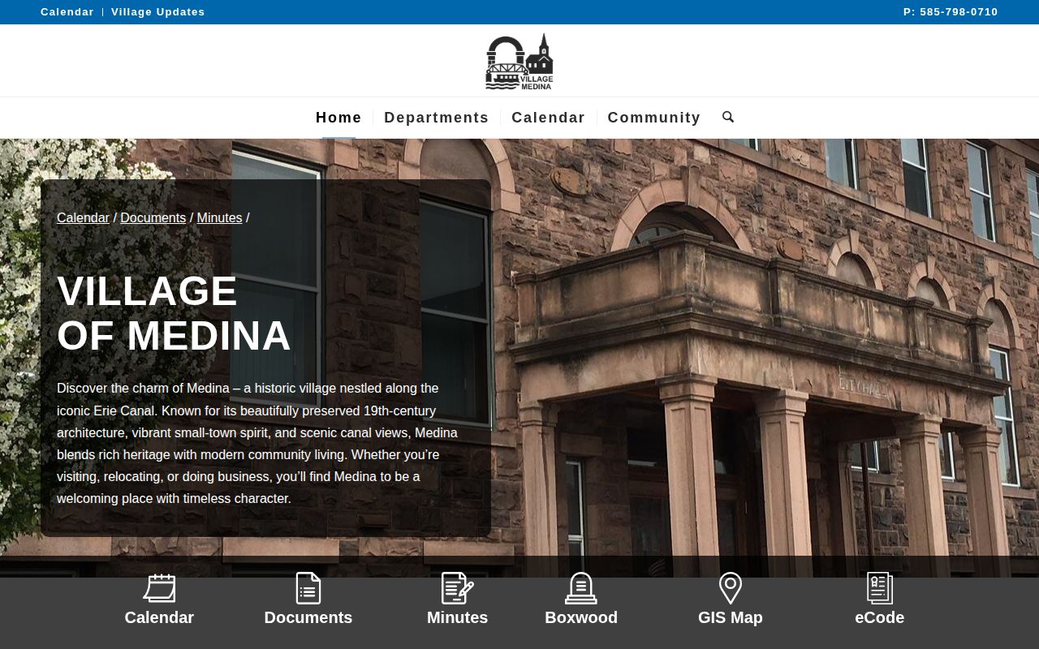Click the Calendar label in bottom bar
This screenshot has width=1039, height=649.
[159, 617]
